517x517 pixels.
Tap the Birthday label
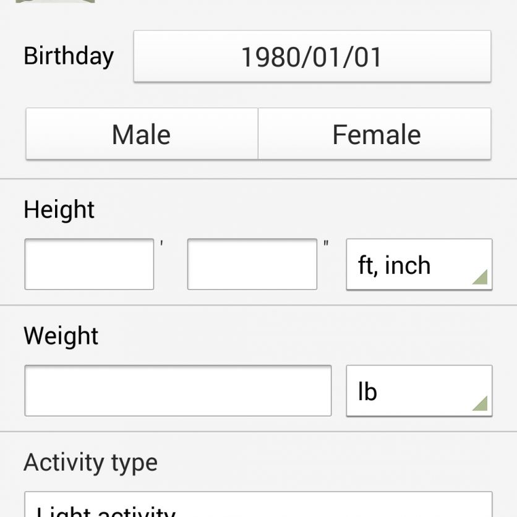point(69,56)
